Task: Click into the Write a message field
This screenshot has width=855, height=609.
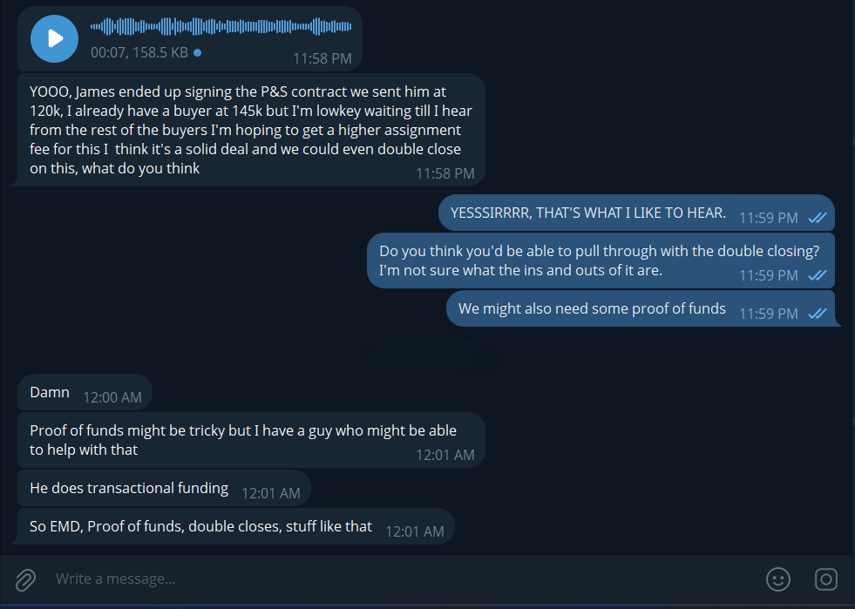Action: coord(261,579)
